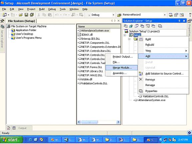The image size is (192, 144).
Task: Select User's Programs Menu in the tree
Action: (29, 38)
